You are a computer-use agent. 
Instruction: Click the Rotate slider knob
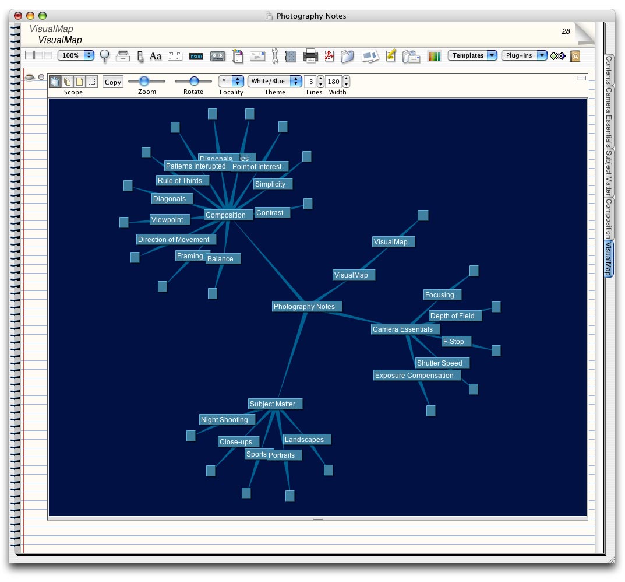point(194,81)
